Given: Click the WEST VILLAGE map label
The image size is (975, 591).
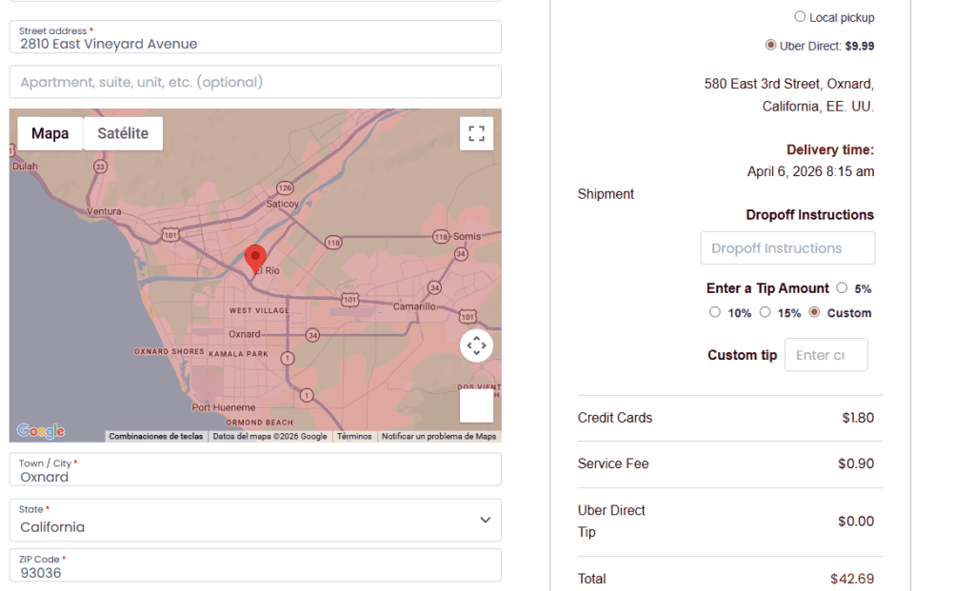Looking at the screenshot, I should 259,310.
